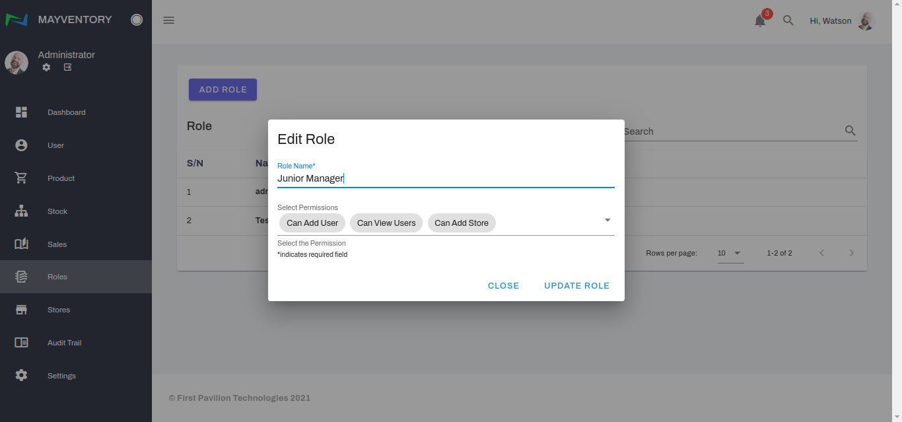The height and width of the screenshot is (422, 902).
Task: Click the Watson user avatar
Action: pos(866,21)
